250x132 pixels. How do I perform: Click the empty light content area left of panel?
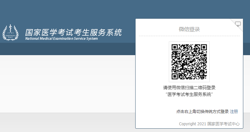[x=67, y=84]
